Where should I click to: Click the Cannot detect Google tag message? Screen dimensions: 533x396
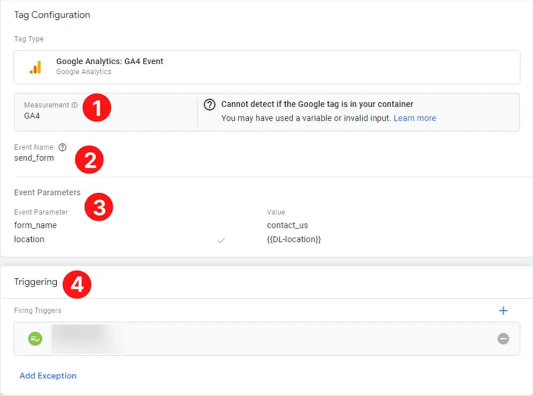point(317,104)
